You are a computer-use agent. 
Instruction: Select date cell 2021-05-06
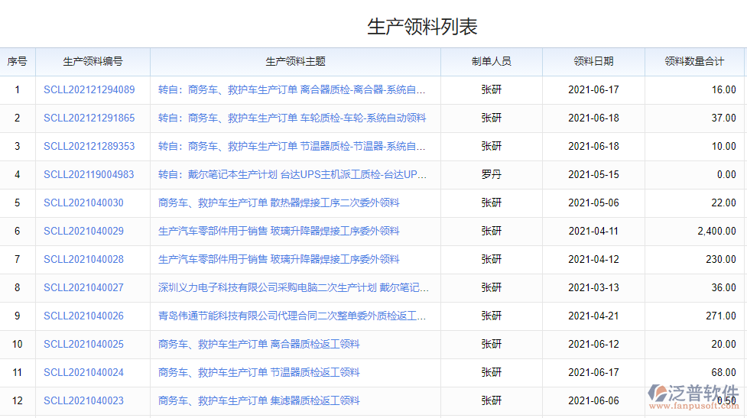pyautogui.click(x=593, y=203)
